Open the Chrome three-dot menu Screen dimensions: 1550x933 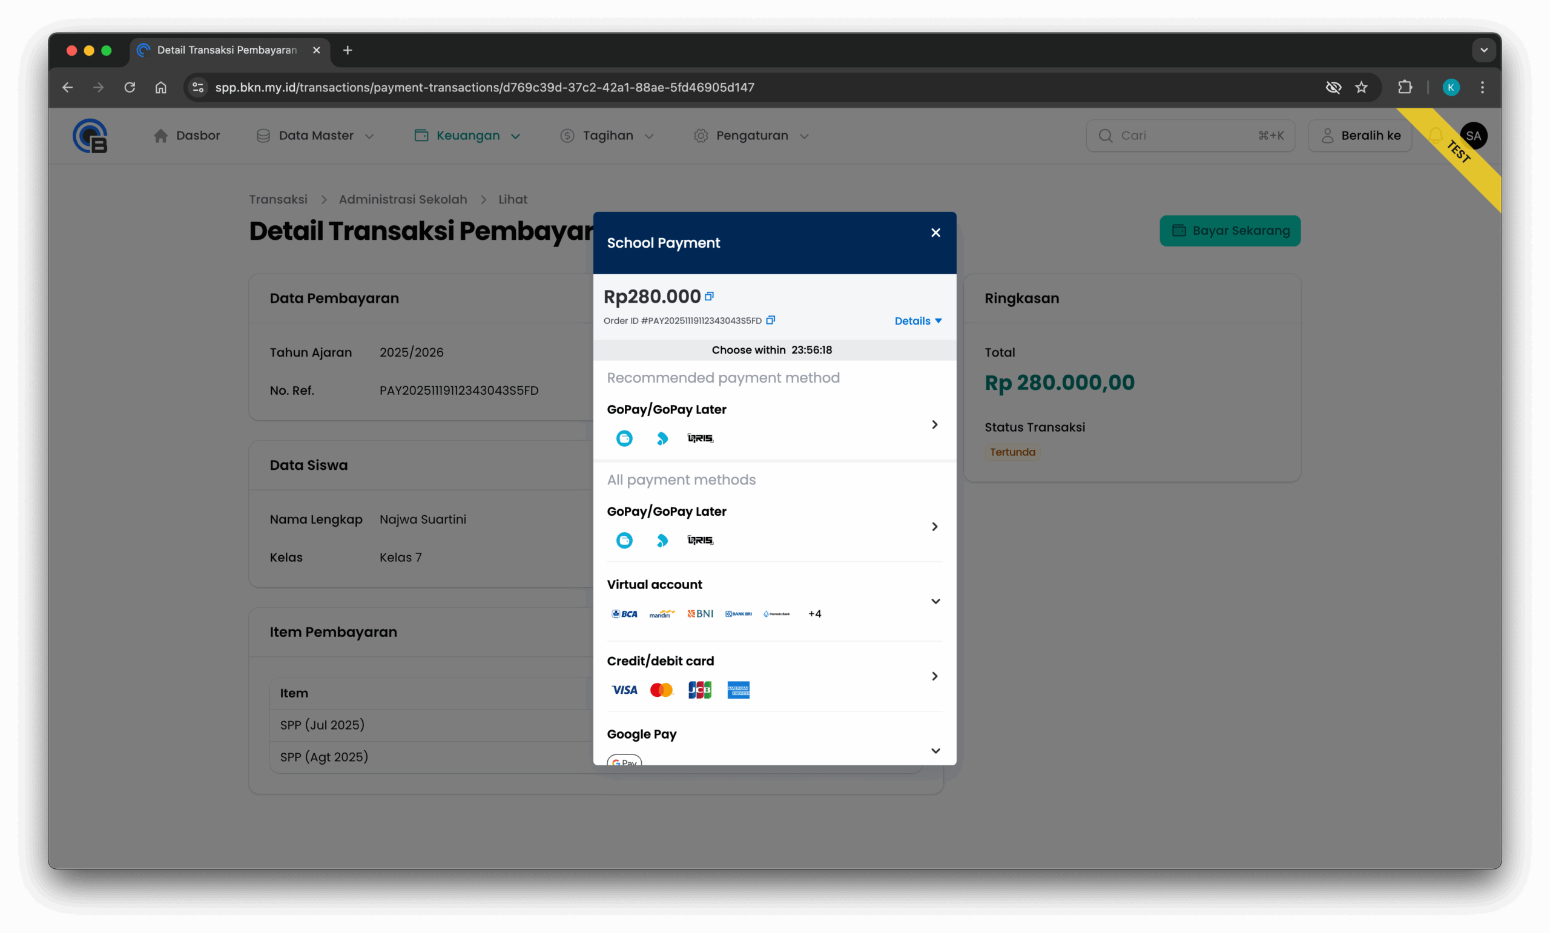[x=1482, y=87]
